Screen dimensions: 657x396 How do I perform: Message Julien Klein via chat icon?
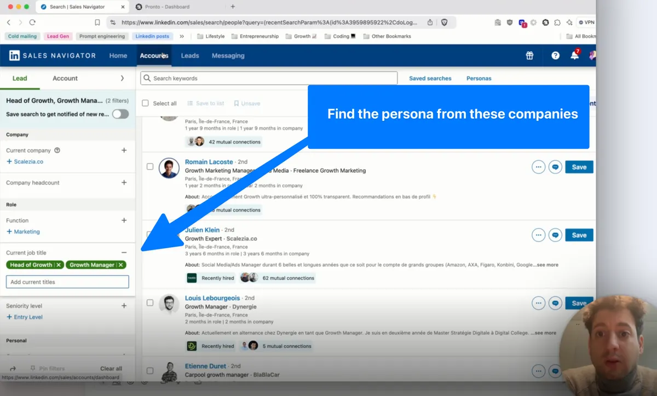(x=555, y=235)
